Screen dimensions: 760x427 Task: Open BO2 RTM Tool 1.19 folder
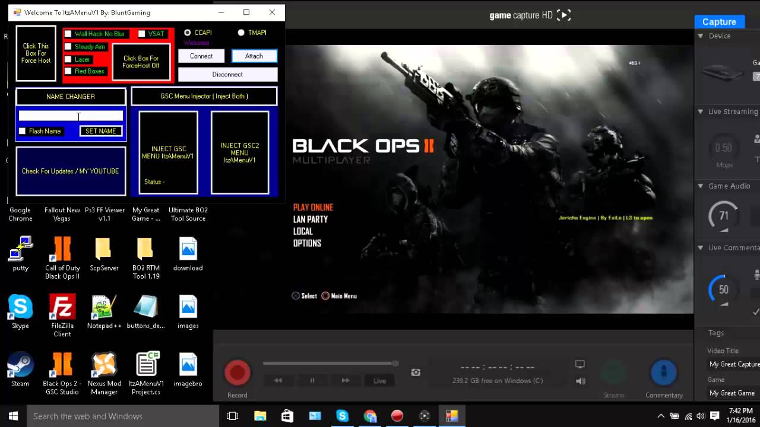coord(145,258)
